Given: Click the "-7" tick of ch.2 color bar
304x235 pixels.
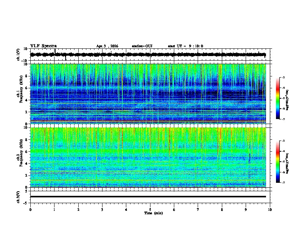Looking at the screenshot, I should (x=283, y=182).
